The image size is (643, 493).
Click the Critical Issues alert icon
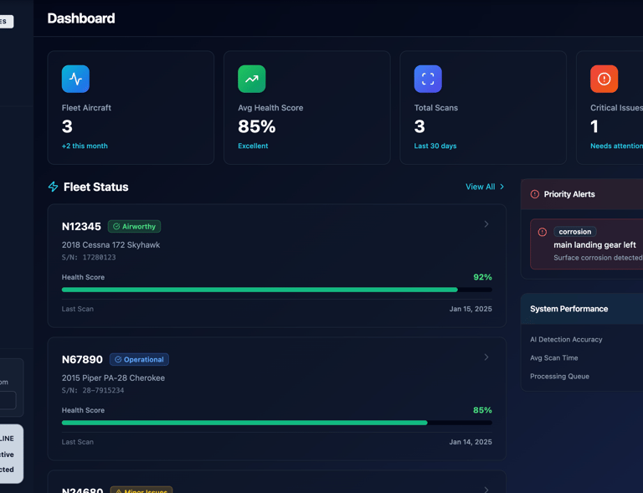tap(604, 79)
